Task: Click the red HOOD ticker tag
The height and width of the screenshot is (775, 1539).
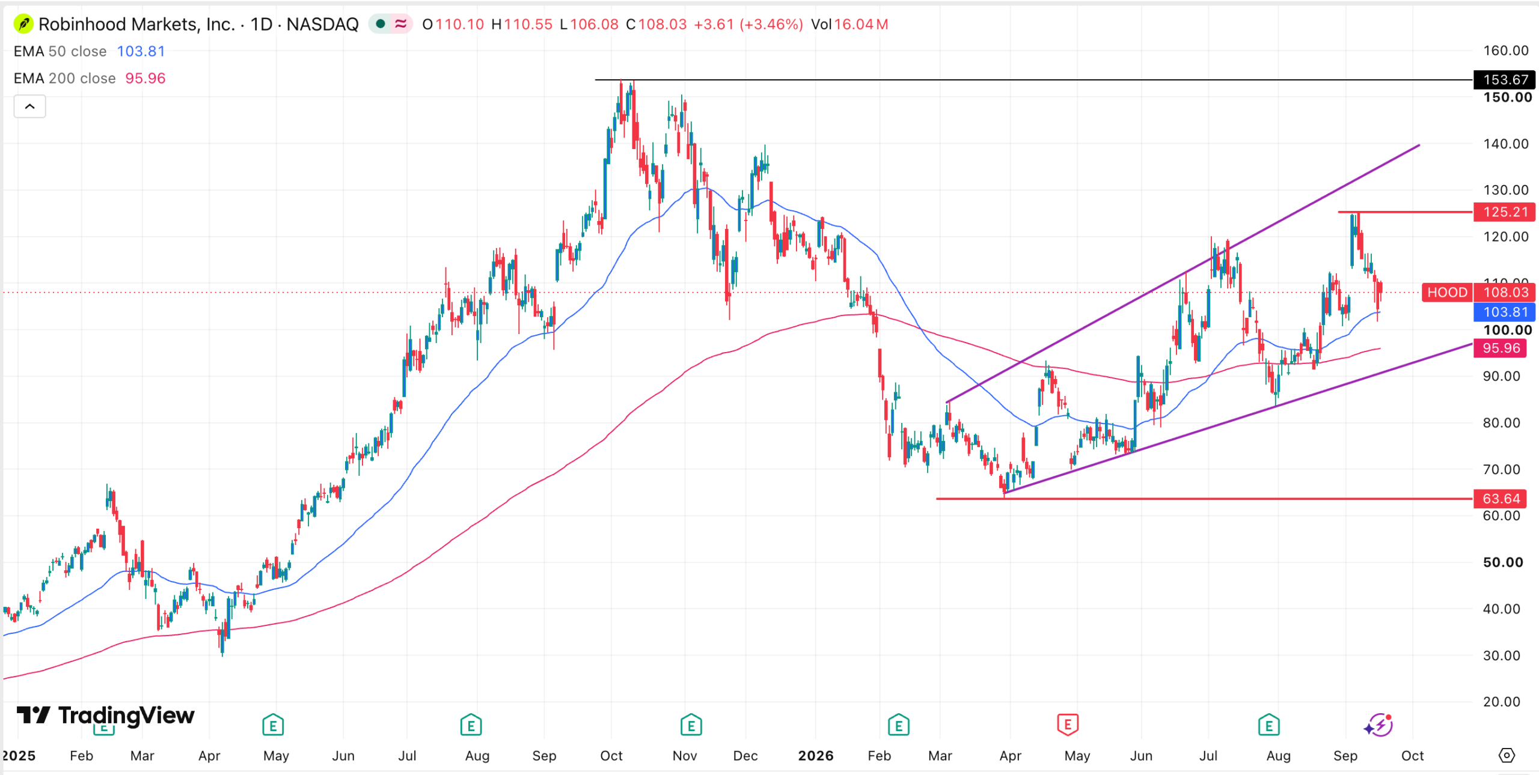Action: 1447,293
